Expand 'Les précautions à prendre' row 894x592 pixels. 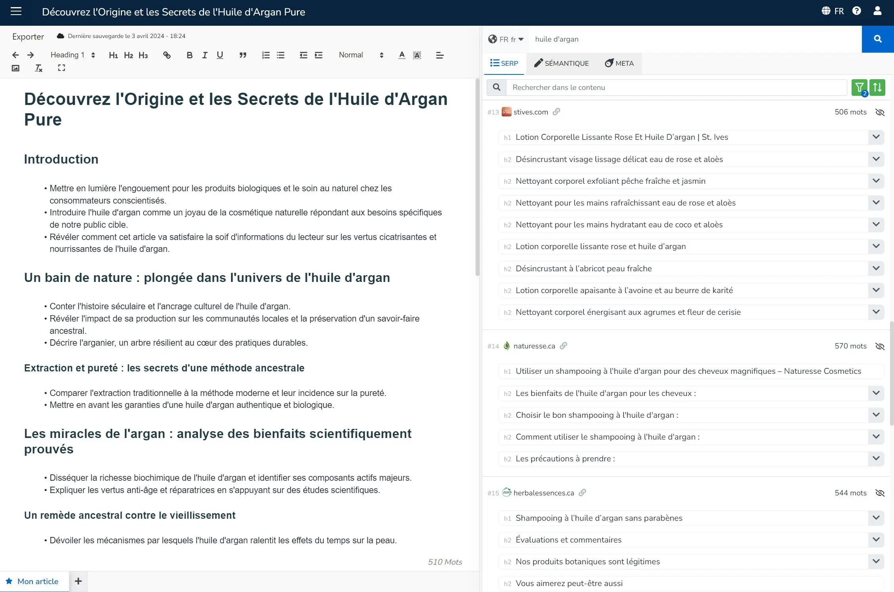(876, 459)
